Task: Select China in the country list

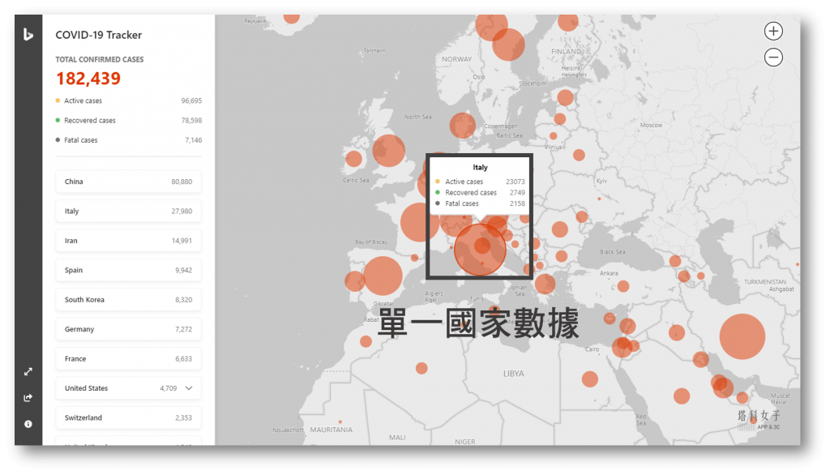Action: [128, 182]
